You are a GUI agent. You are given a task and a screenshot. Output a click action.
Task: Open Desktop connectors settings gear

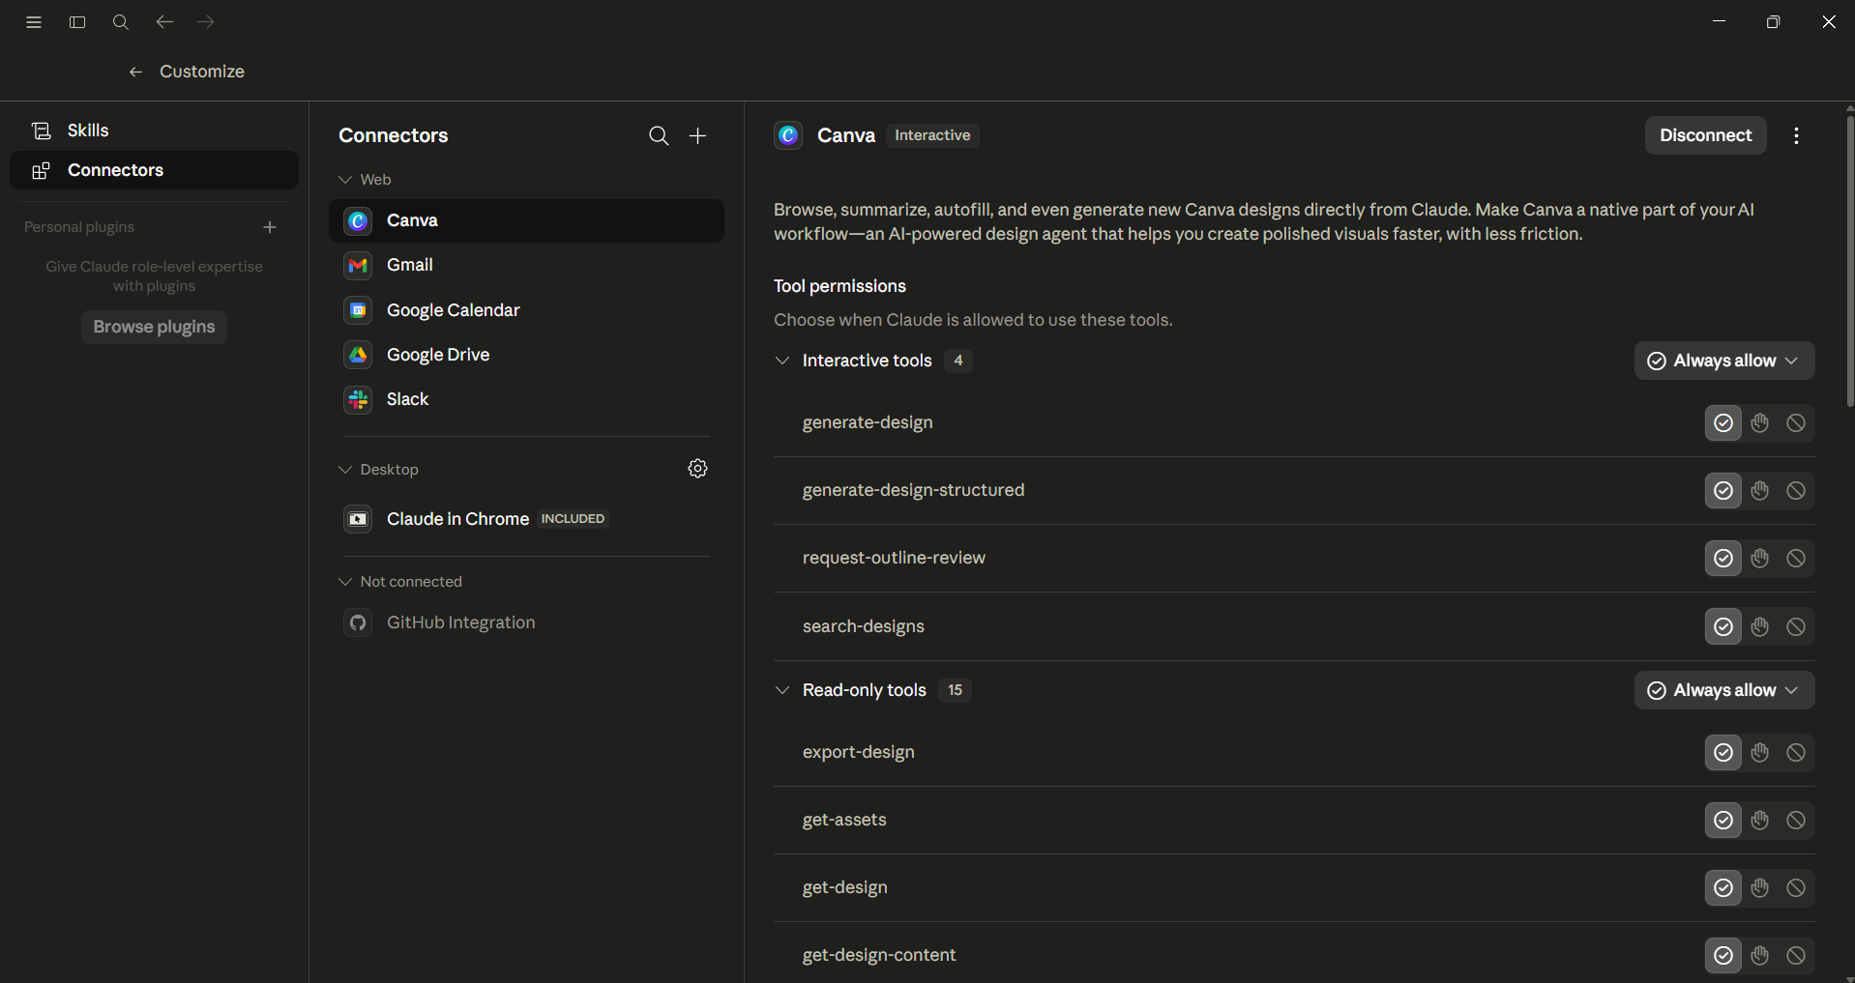click(x=697, y=469)
